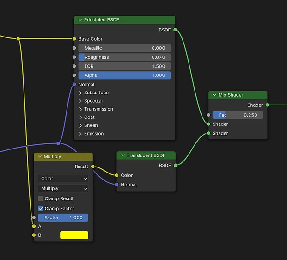The image size is (287, 260).
Task: Collapse the Multiply node with header chevron
Action: tap(40, 157)
